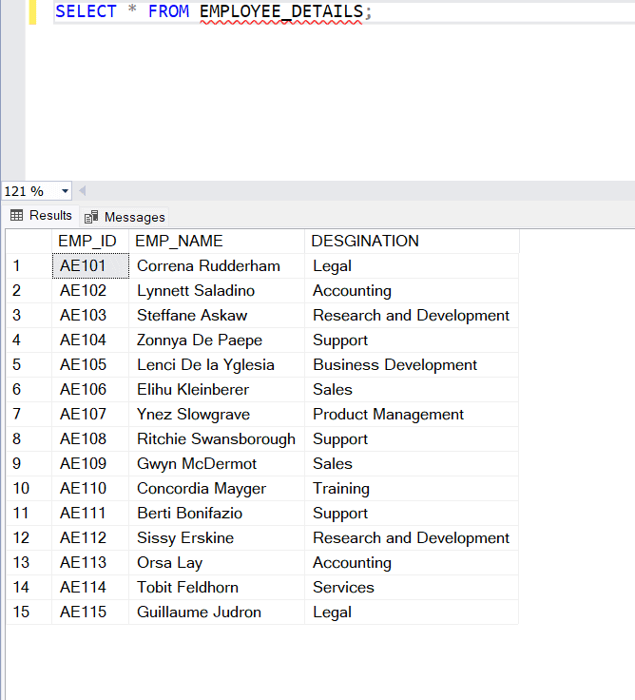The width and height of the screenshot is (635, 700).
Task: Click the EMP_ID column header
Action: pos(90,241)
